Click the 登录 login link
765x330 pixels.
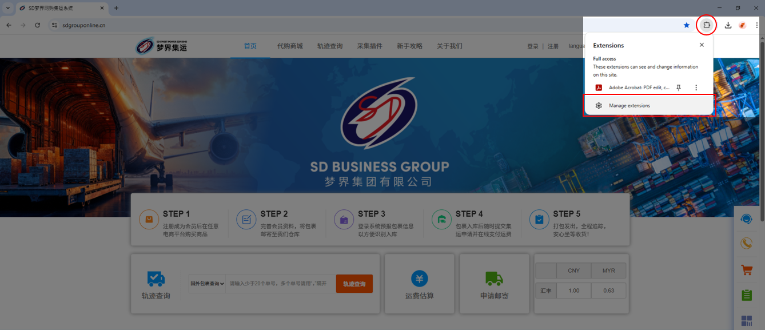pyautogui.click(x=532, y=46)
